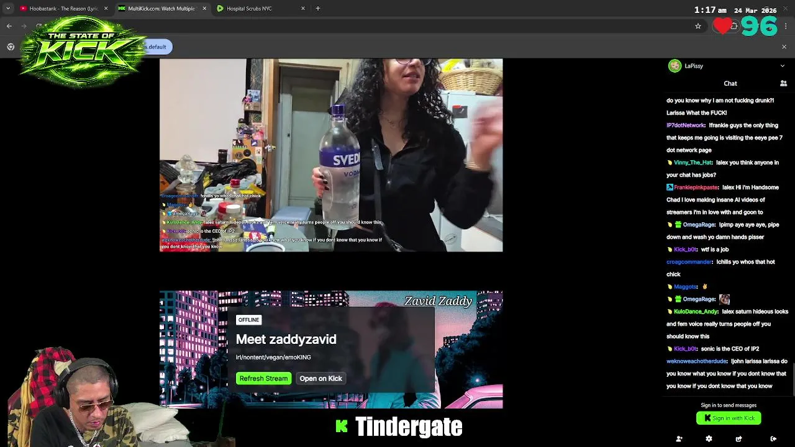Image resolution: width=795 pixels, height=447 pixels.
Task: Click Maggots username in chat
Action: coord(686,287)
